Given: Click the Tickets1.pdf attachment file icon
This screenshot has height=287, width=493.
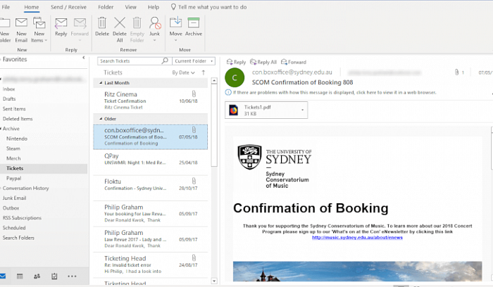Looking at the screenshot, I should [x=234, y=110].
